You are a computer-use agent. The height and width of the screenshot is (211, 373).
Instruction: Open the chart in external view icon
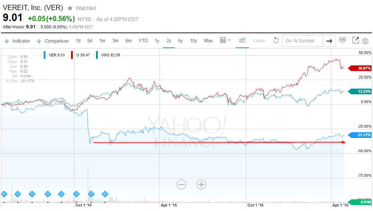coord(355,40)
